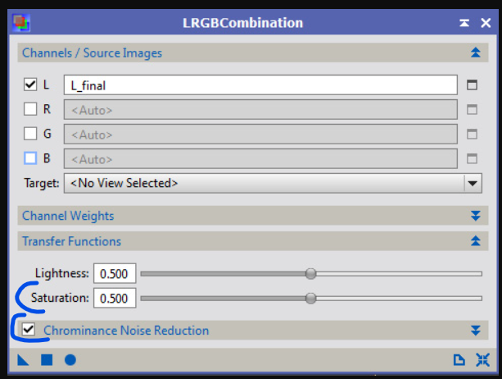502x379 pixels.
Task: Select view for G channel icon
Action: click(471, 134)
